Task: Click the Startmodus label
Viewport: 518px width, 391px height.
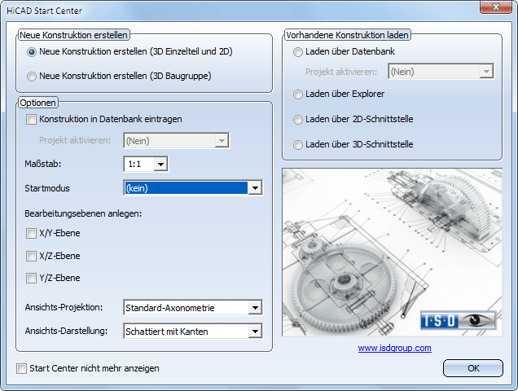Action: [47, 188]
